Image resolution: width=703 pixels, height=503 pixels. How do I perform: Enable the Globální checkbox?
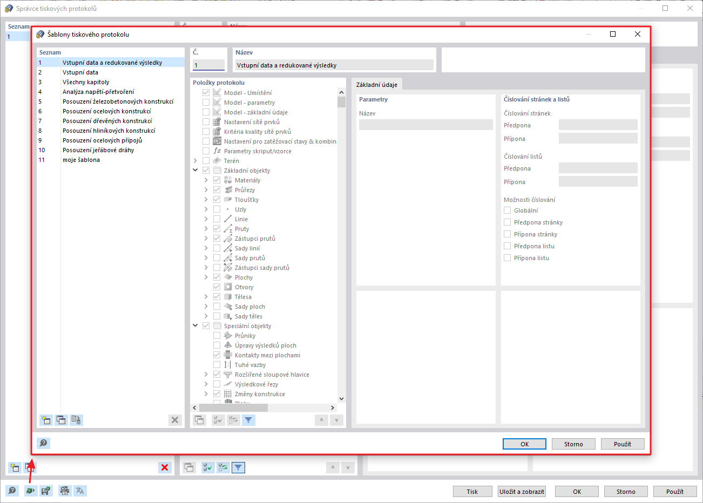(507, 210)
